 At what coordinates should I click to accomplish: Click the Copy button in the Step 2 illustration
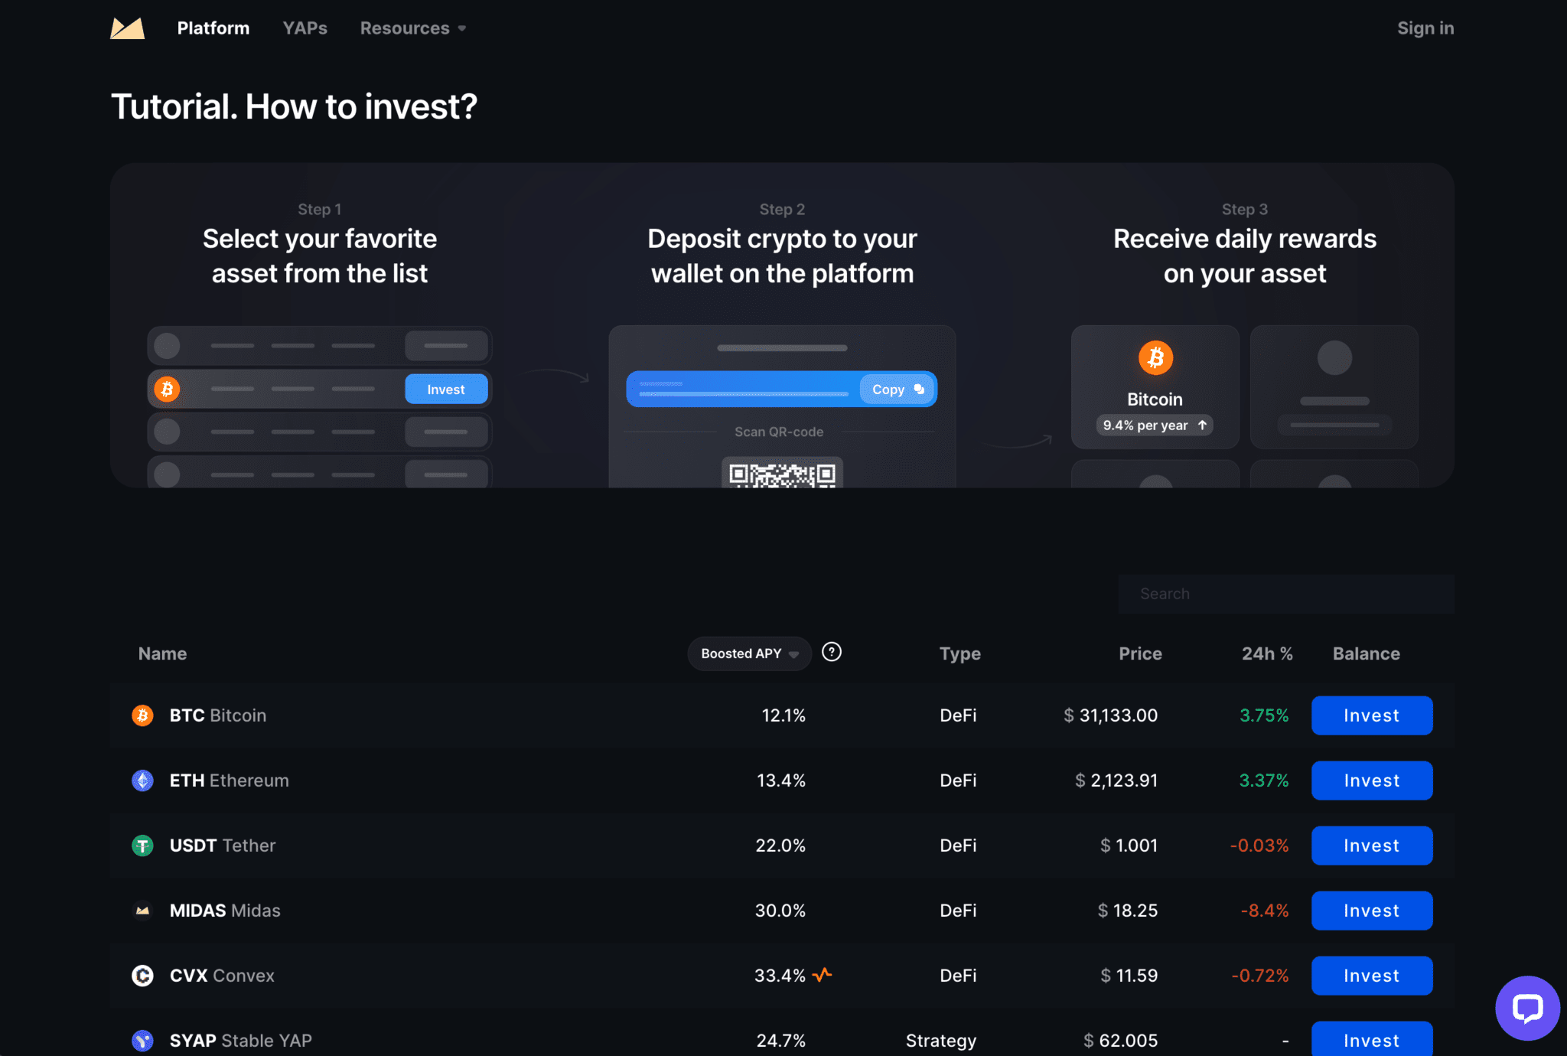click(x=898, y=389)
